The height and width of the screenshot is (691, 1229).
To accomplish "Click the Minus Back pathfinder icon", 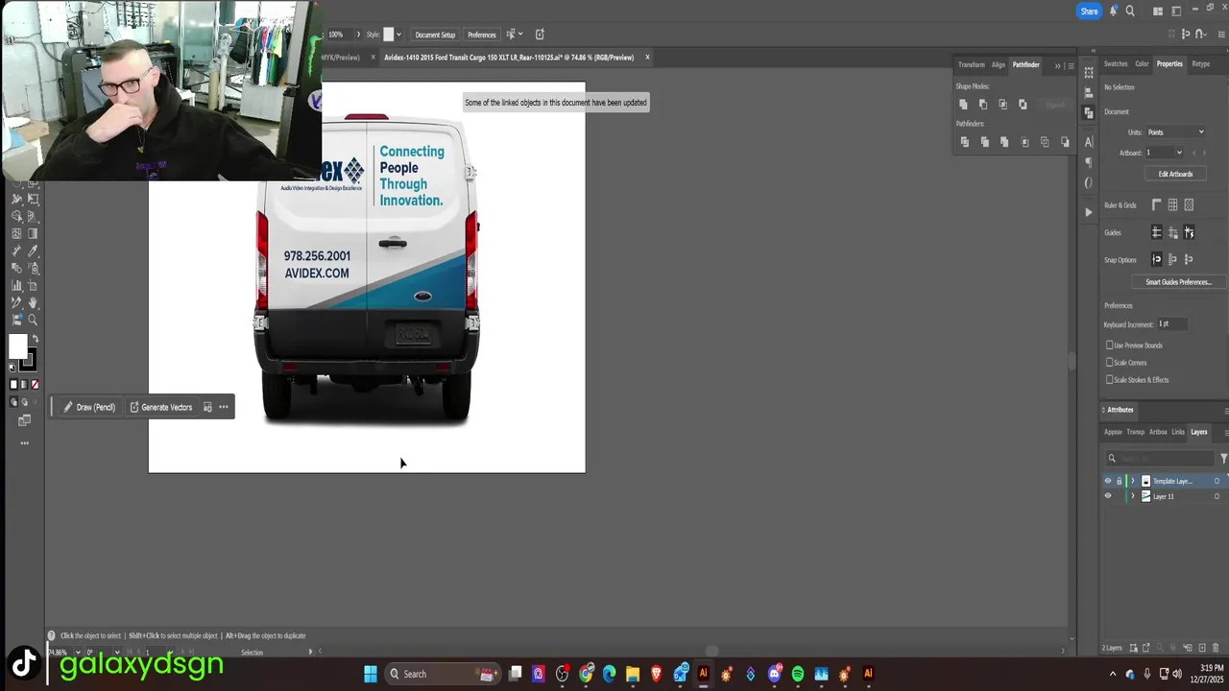I will 1065,142.
